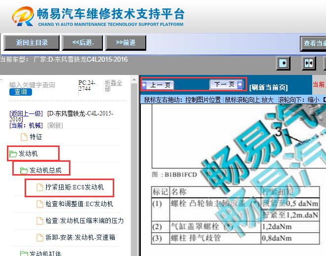This screenshot has height=256, width=326.
Task: Click the page icon beside 拆卸-安装:发动机-变速箱
Action: [40, 237]
